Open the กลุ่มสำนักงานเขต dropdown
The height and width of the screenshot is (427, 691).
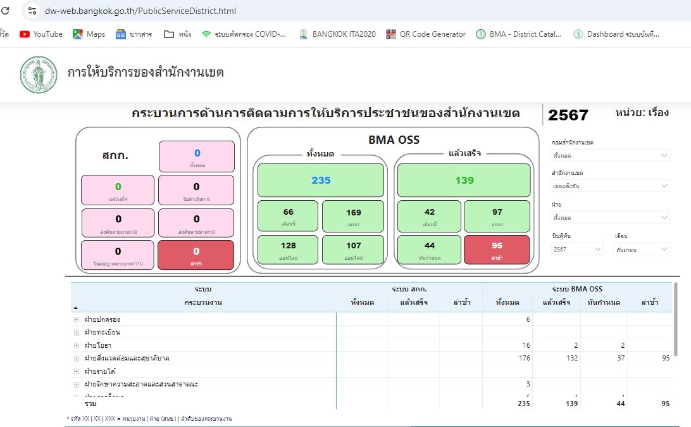tap(610, 155)
